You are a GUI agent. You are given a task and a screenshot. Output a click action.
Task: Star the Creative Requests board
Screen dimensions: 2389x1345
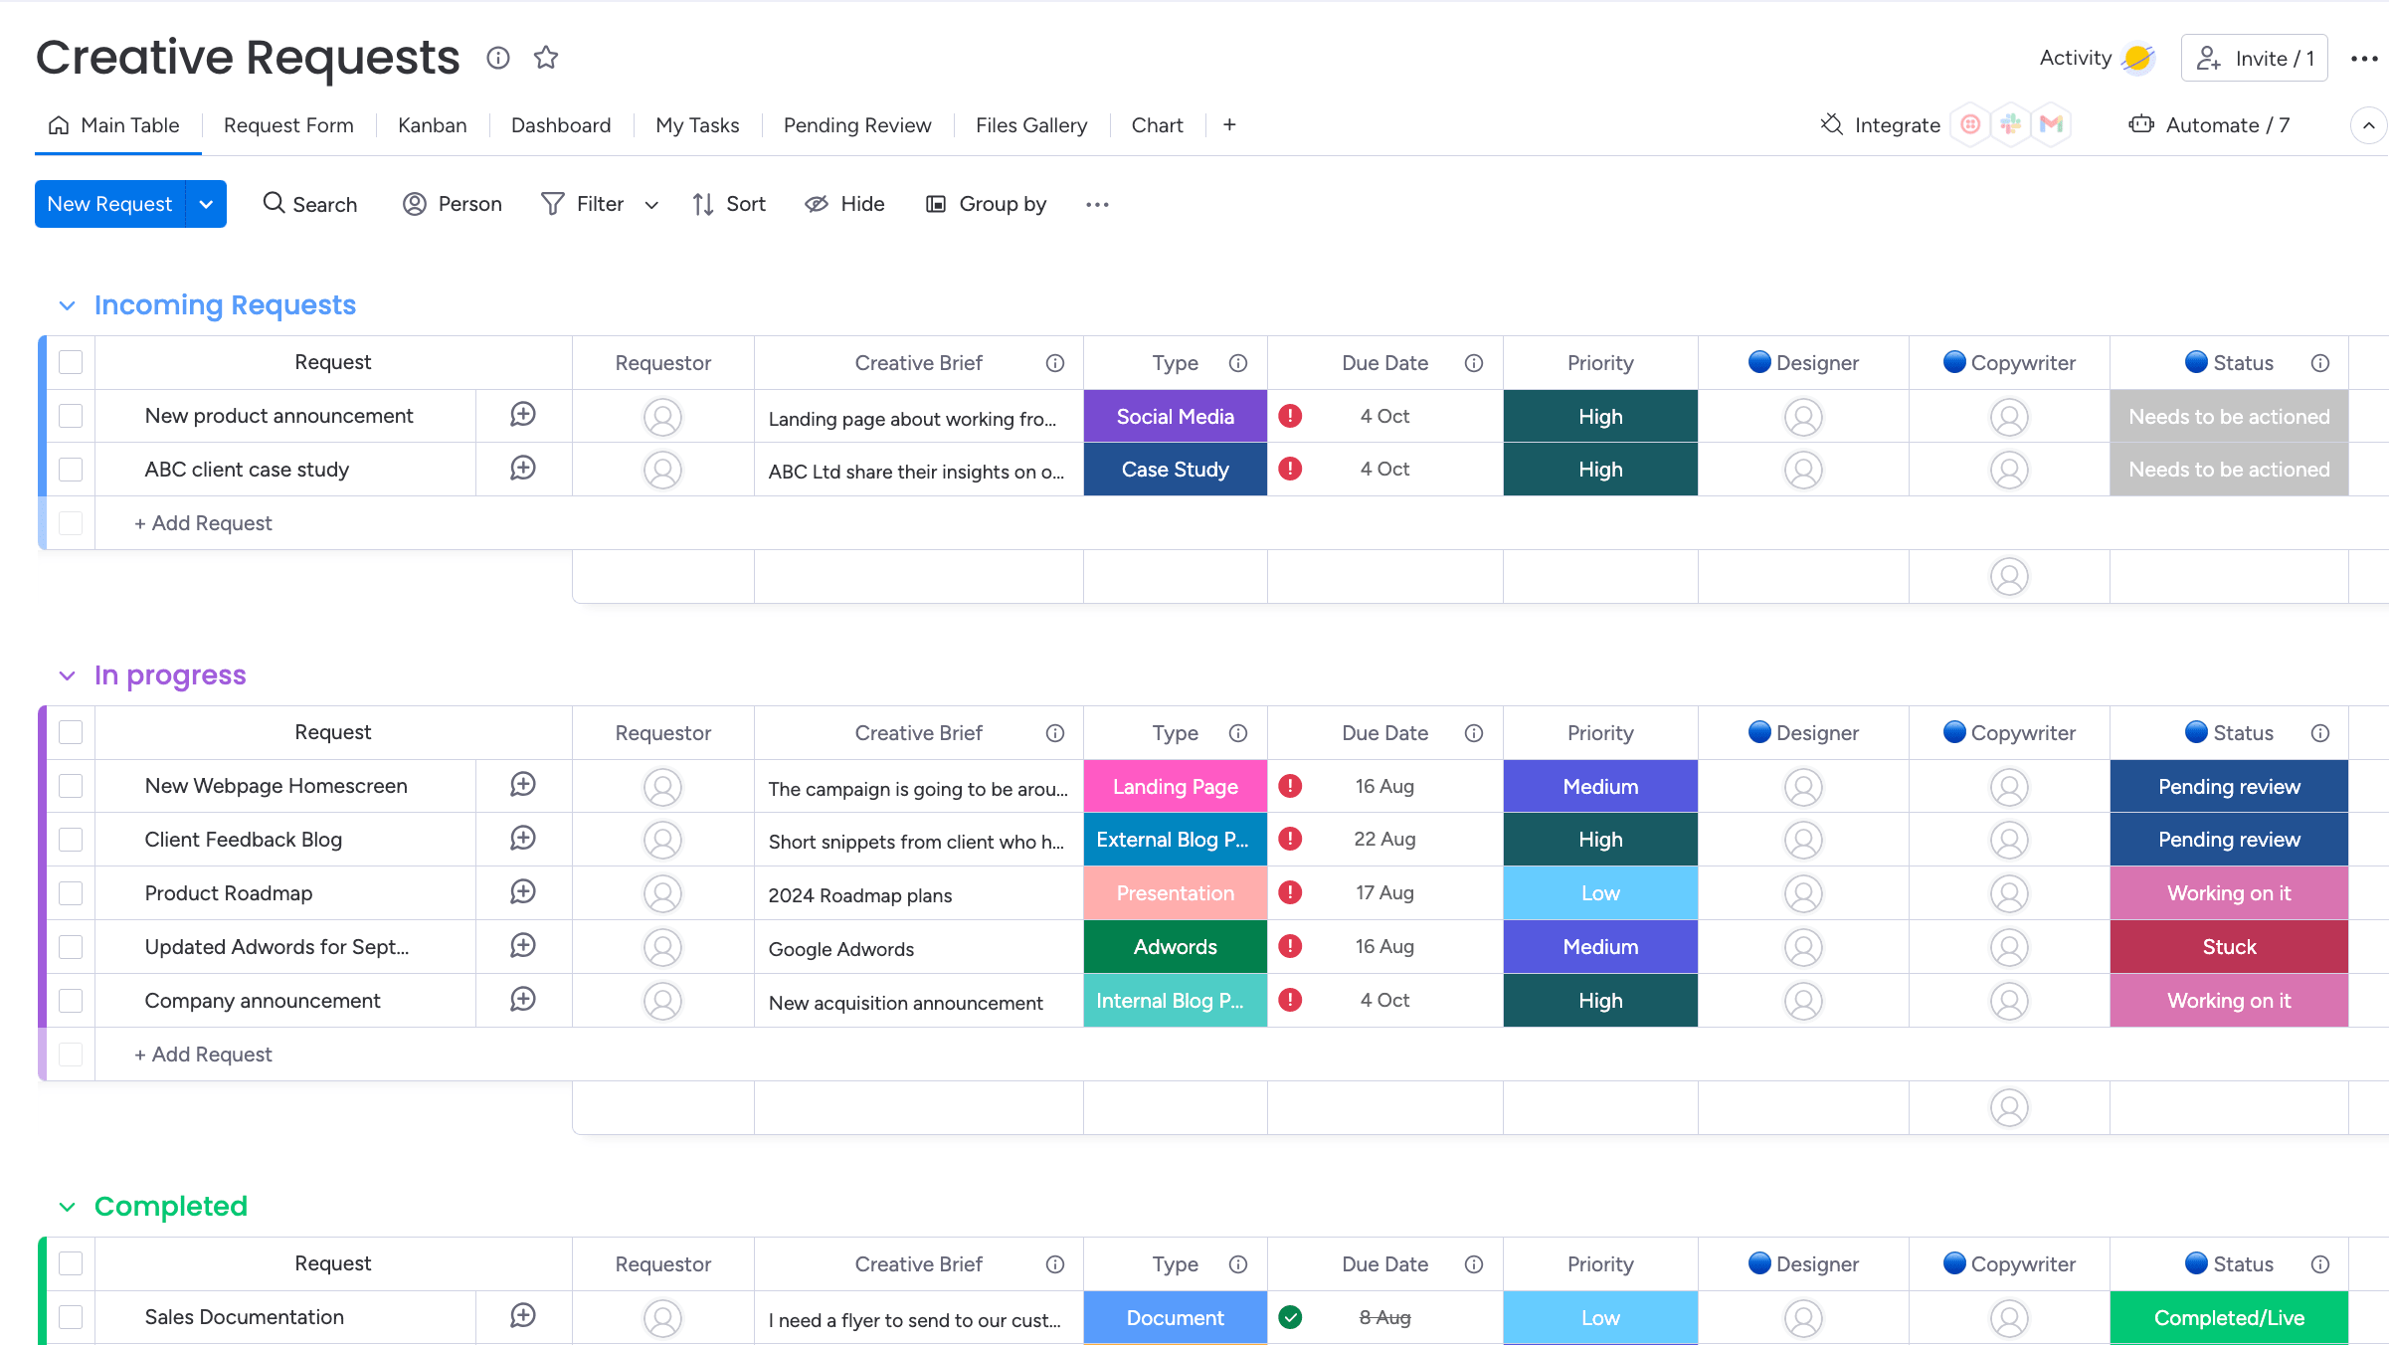[546, 58]
